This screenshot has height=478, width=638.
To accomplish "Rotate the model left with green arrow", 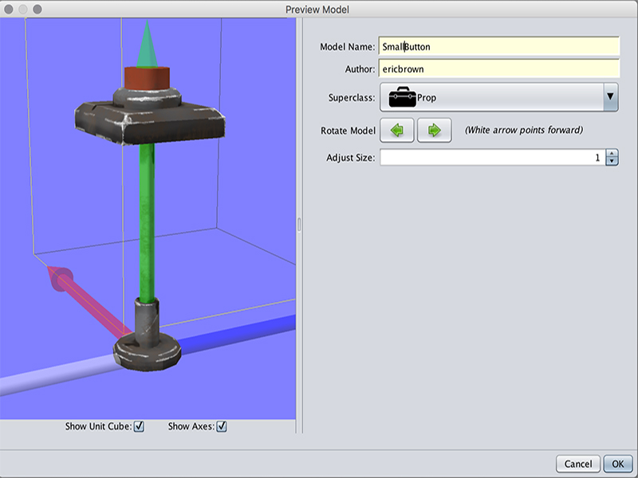I will pos(396,130).
